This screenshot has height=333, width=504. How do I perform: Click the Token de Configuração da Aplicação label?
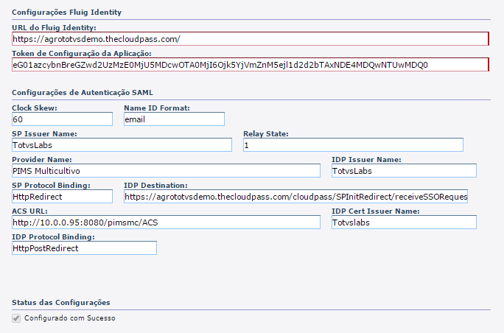coord(82,53)
